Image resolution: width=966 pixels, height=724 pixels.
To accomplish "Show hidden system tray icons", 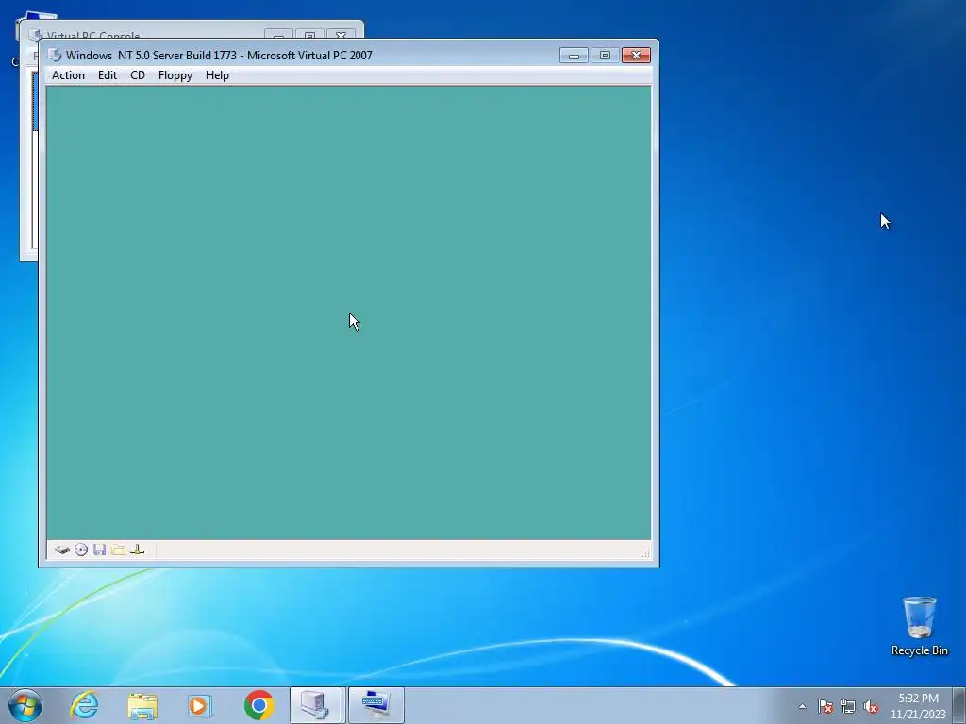I will [802, 706].
